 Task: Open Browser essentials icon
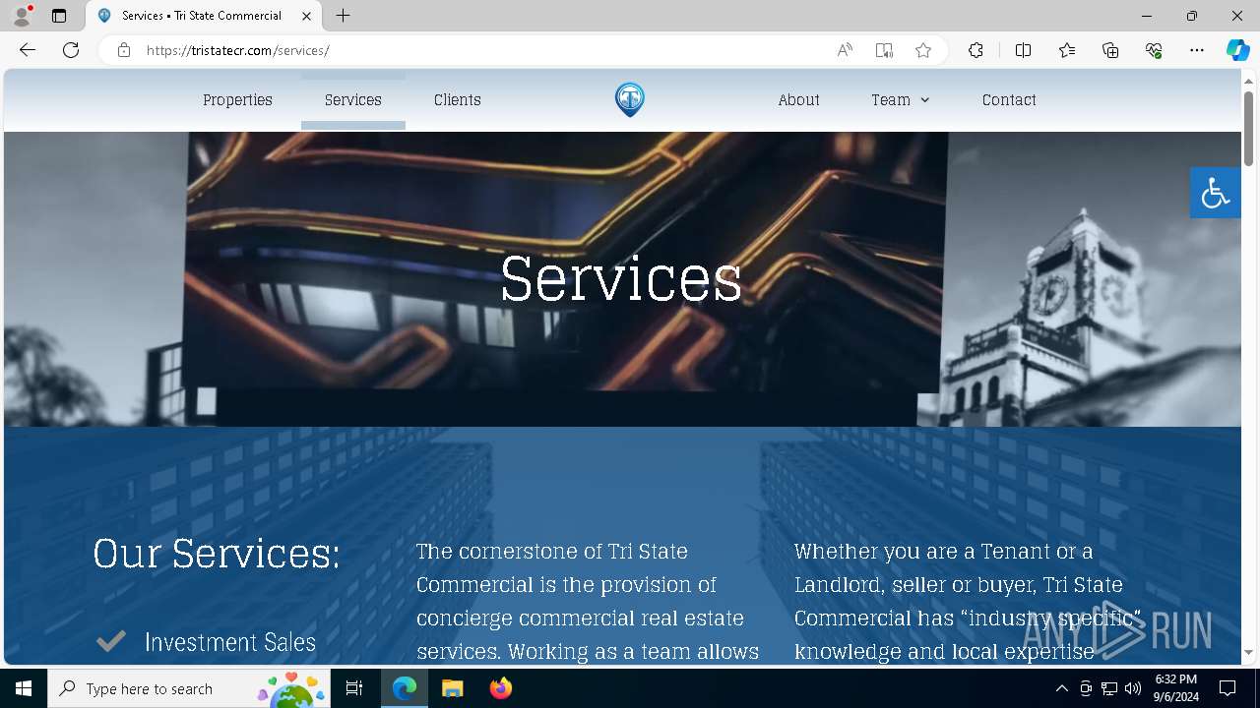click(1154, 50)
